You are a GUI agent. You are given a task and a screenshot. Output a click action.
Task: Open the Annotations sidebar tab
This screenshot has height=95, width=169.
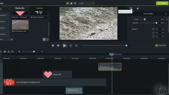tap(3, 15)
